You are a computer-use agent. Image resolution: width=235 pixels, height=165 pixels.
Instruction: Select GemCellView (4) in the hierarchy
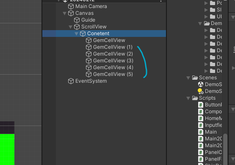pyautogui.click(x=113, y=67)
